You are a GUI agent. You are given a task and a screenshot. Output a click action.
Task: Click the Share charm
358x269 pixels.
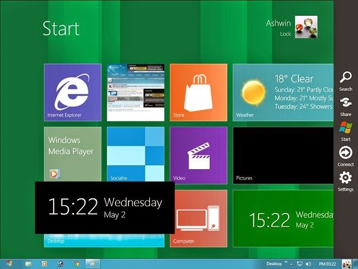pos(346,106)
